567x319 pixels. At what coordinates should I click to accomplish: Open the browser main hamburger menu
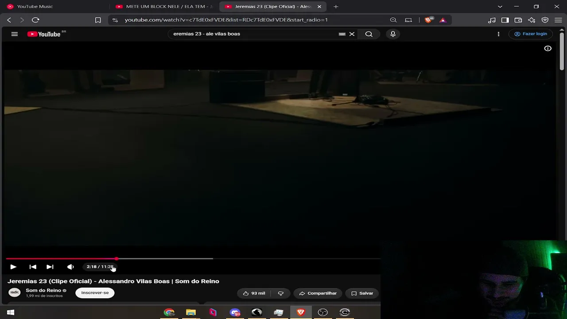(558, 20)
